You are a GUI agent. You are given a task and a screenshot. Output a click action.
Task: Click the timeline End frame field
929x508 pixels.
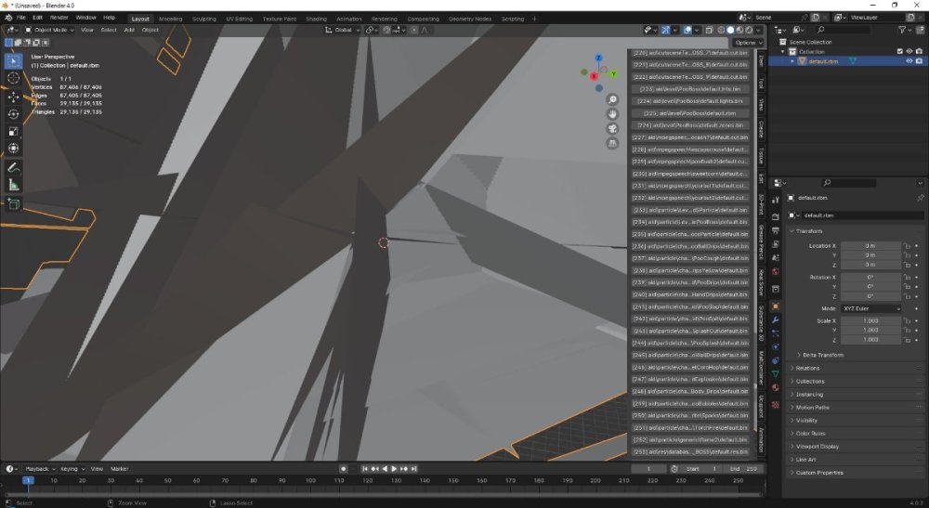pos(743,468)
